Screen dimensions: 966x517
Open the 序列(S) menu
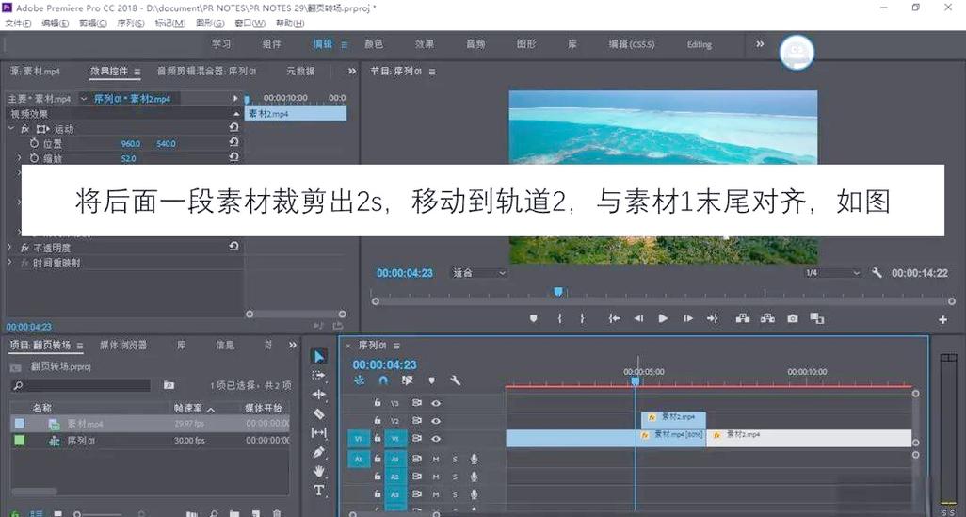point(131,23)
